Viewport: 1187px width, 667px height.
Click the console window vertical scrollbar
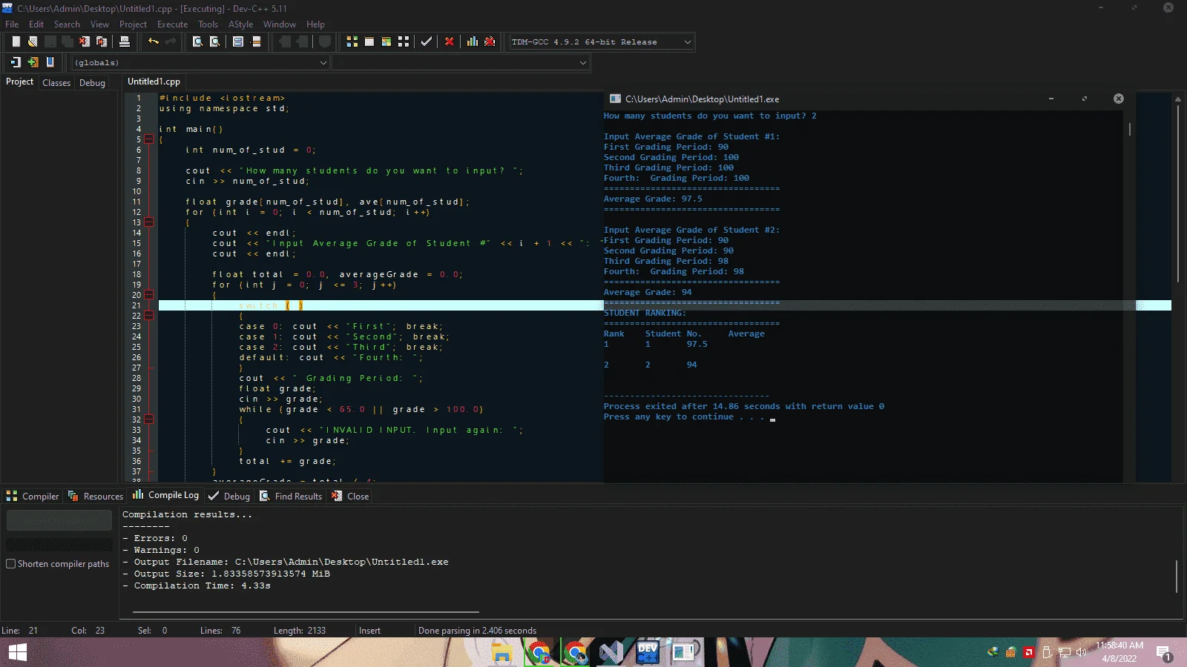[1130, 129]
